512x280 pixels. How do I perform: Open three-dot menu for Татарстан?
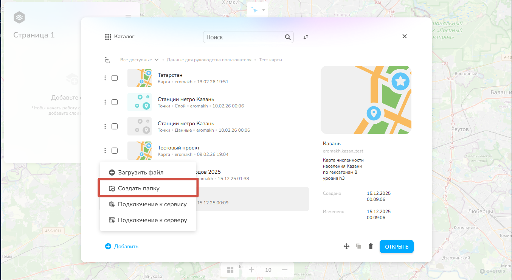coord(105,78)
